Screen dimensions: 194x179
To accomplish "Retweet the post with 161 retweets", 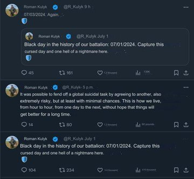I will [x=62, y=73].
